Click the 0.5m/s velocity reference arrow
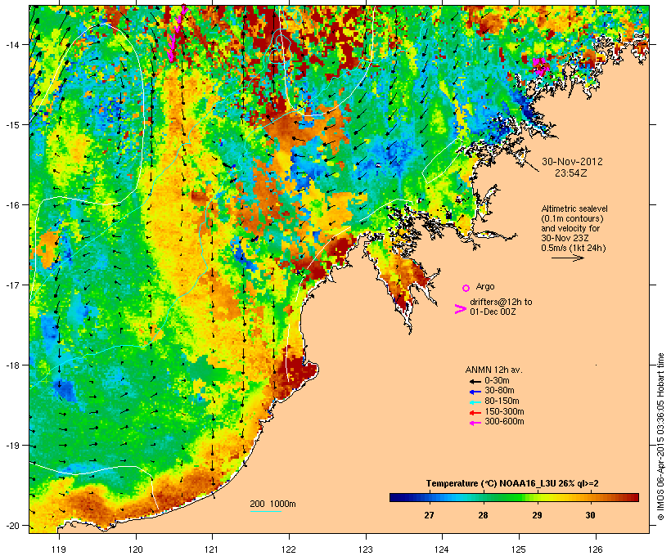This screenshot has height=556, width=671. tap(567, 258)
